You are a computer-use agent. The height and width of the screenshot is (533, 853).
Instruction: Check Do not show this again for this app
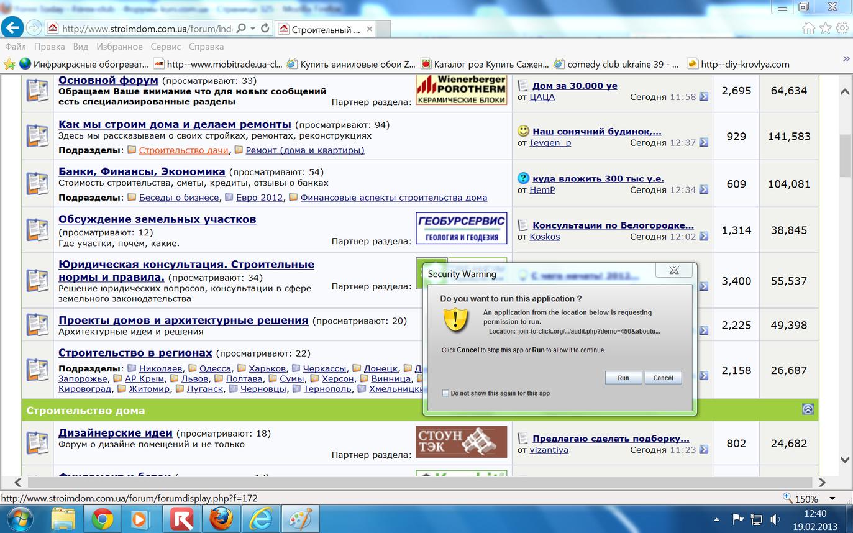(445, 393)
